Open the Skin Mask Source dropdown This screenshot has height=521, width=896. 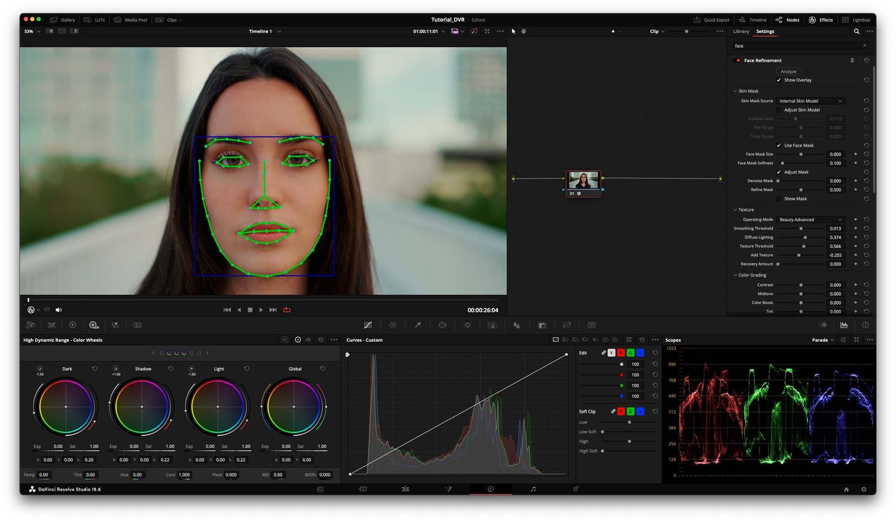click(x=810, y=101)
